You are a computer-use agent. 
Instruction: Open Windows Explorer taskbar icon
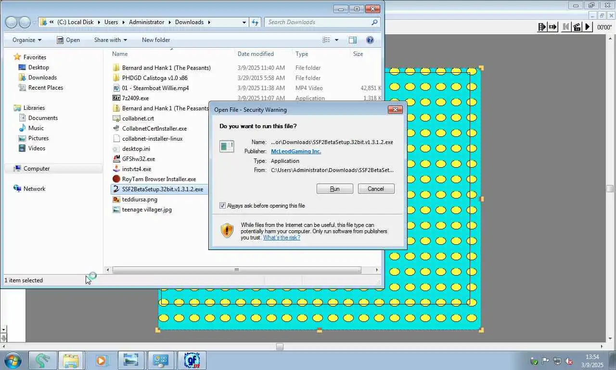point(71,360)
